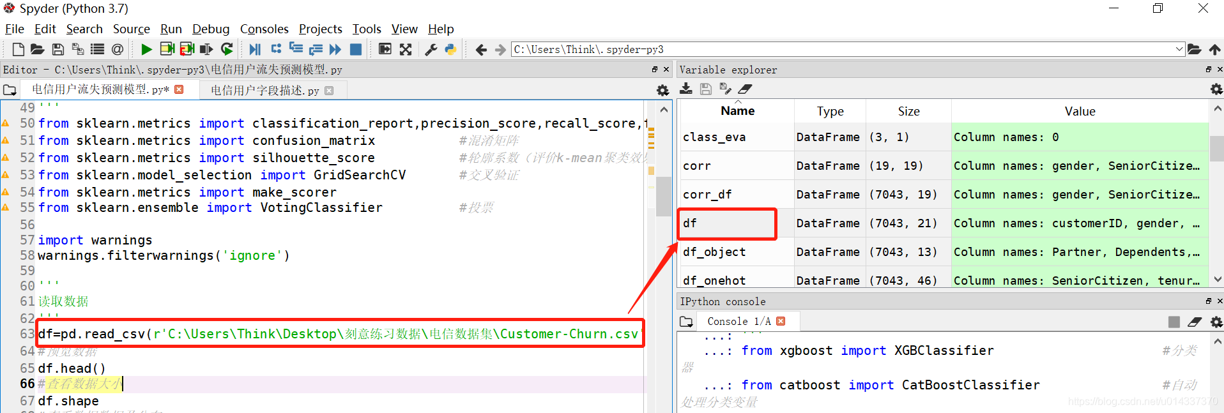Open the Projects menu
Viewport: 1224px width, 413px height.
(x=321, y=29)
